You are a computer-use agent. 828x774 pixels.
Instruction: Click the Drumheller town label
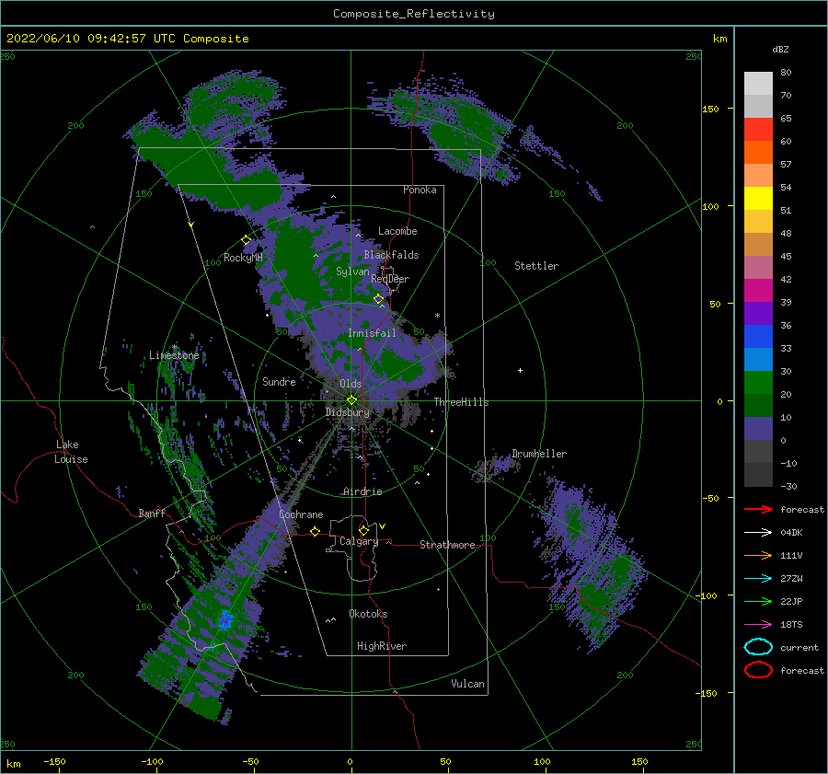pos(539,454)
